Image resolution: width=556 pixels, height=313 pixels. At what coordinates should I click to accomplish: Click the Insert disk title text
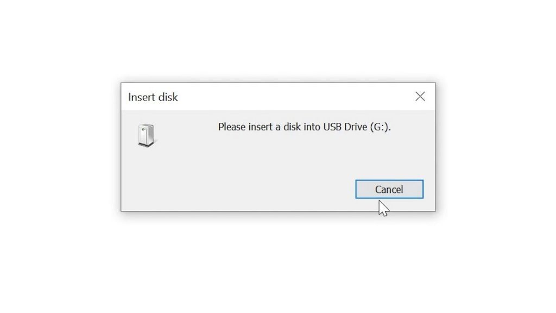click(153, 97)
